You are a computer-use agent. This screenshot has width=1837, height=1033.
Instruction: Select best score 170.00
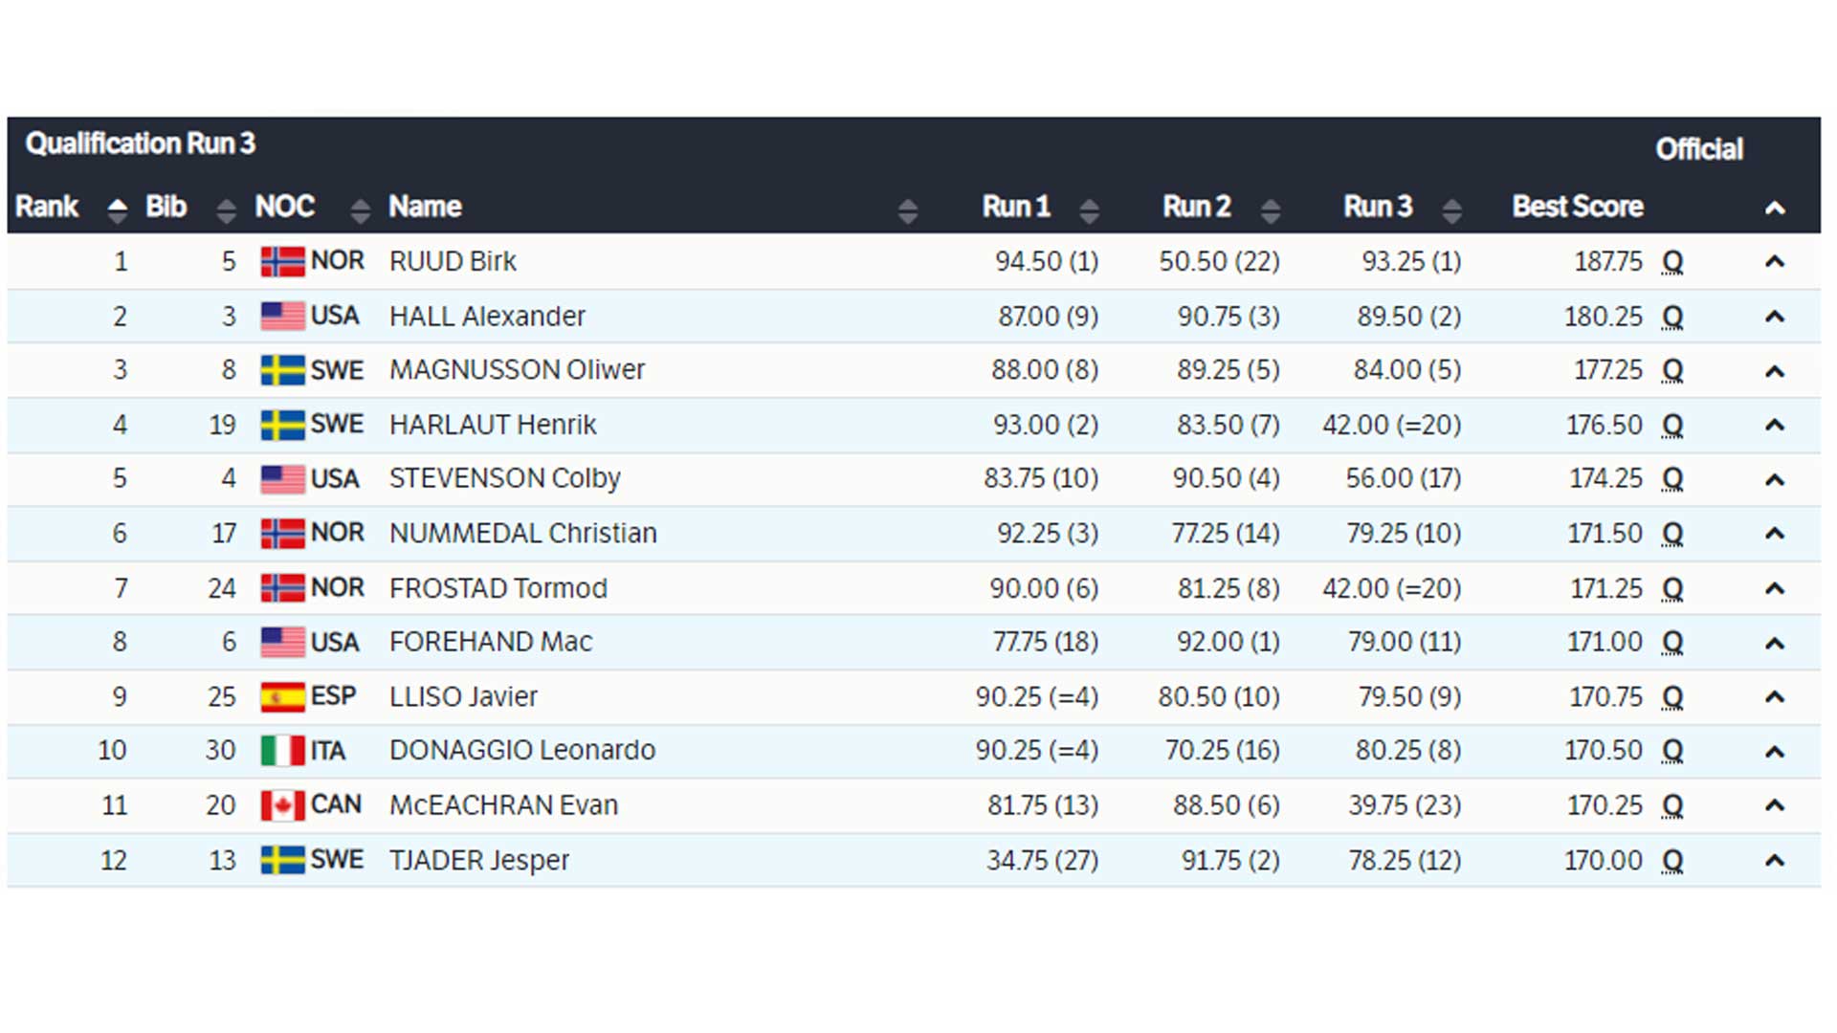1604,860
